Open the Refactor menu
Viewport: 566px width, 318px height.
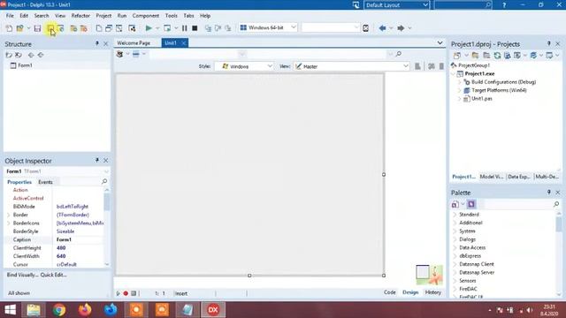pos(80,16)
